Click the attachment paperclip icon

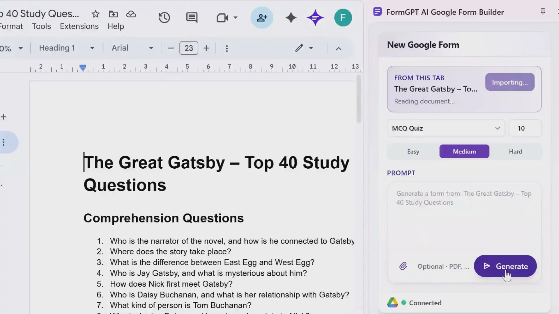click(403, 266)
